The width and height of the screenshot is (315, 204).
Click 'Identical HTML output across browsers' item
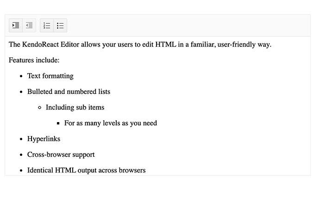[86, 170]
